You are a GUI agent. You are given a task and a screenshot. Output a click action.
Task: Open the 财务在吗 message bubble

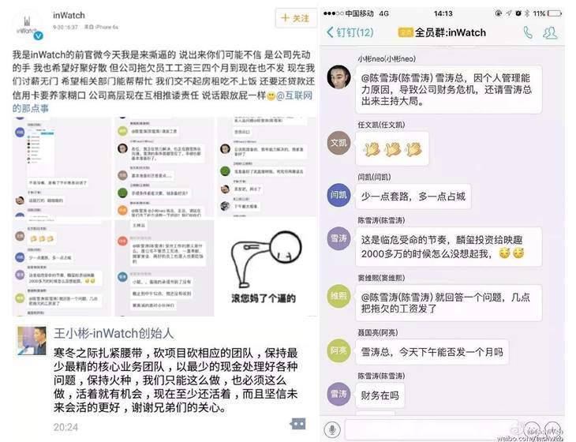click(380, 395)
